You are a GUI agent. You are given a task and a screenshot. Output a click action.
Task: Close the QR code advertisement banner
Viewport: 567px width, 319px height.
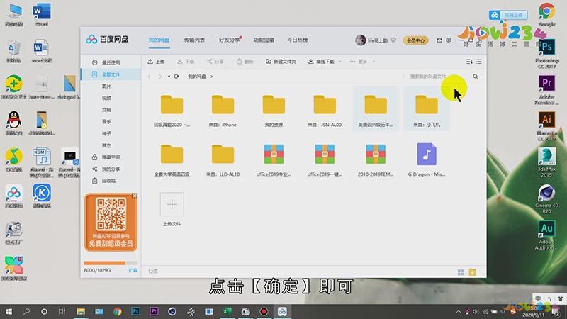point(135,196)
